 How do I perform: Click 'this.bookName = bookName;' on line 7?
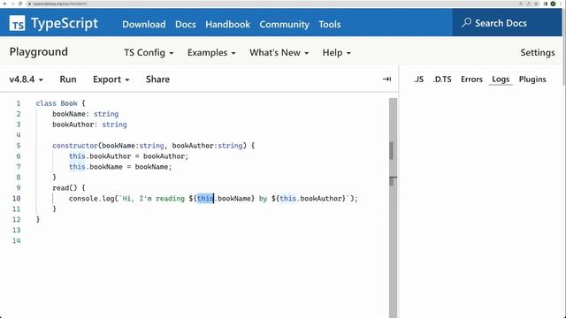(120, 167)
